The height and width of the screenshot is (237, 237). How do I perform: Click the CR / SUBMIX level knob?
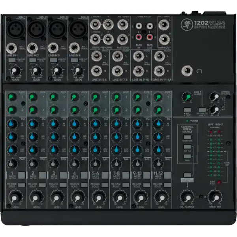point(187,197)
